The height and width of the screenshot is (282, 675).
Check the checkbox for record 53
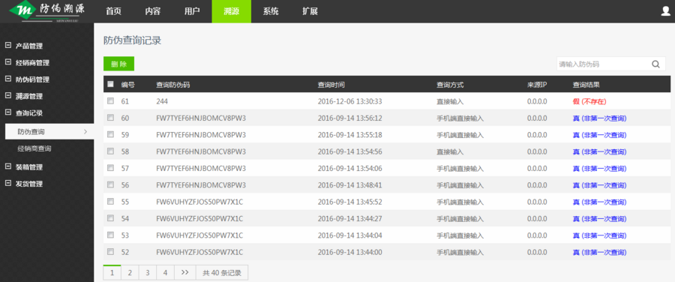111,235
